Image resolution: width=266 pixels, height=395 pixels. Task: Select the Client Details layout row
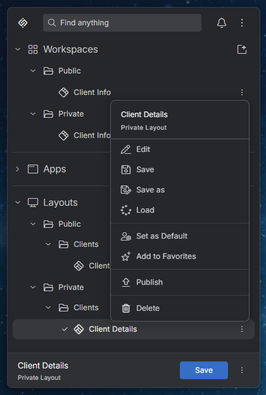[134, 329]
